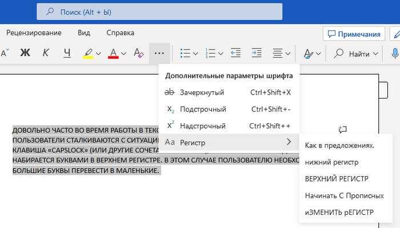The image size is (400, 228).
Task: Apply yellow text highlight color
Action: pyautogui.click(x=88, y=54)
